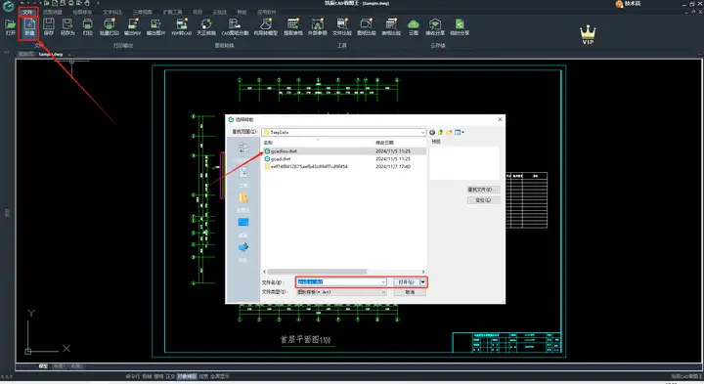
Task: Select the PDF转CAD converter icon
Action: coord(182,27)
